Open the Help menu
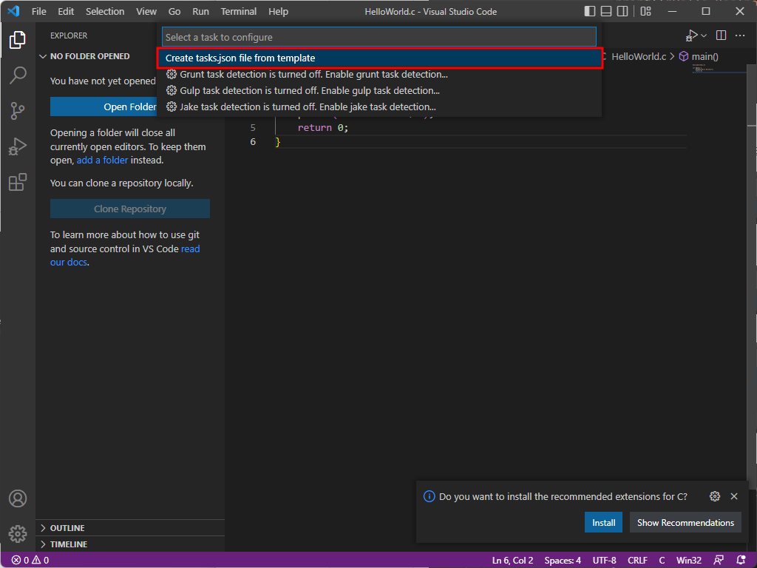The width and height of the screenshot is (757, 568). [278, 11]
